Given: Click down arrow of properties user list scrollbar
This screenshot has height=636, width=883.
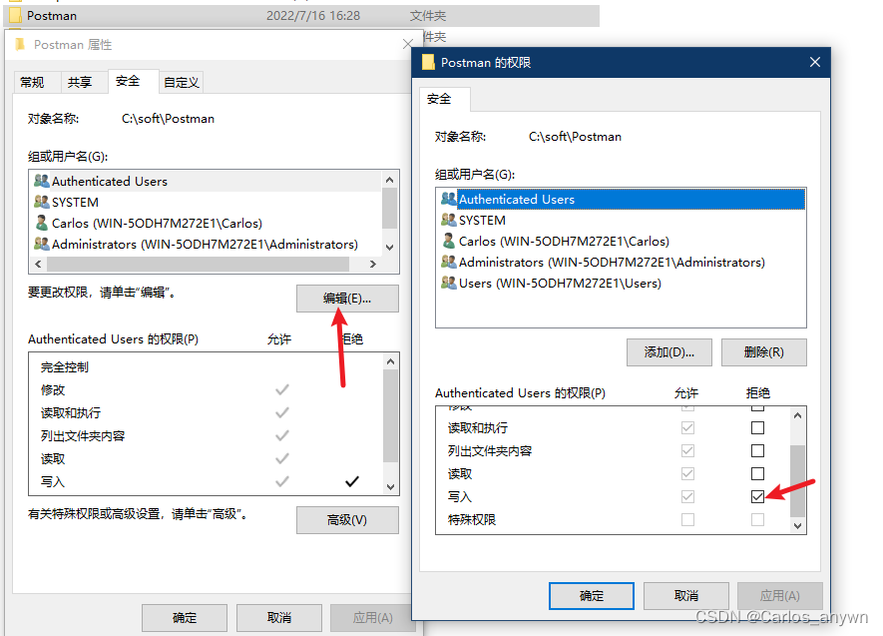Looking at the screenshot, I should tap(390, 248).
